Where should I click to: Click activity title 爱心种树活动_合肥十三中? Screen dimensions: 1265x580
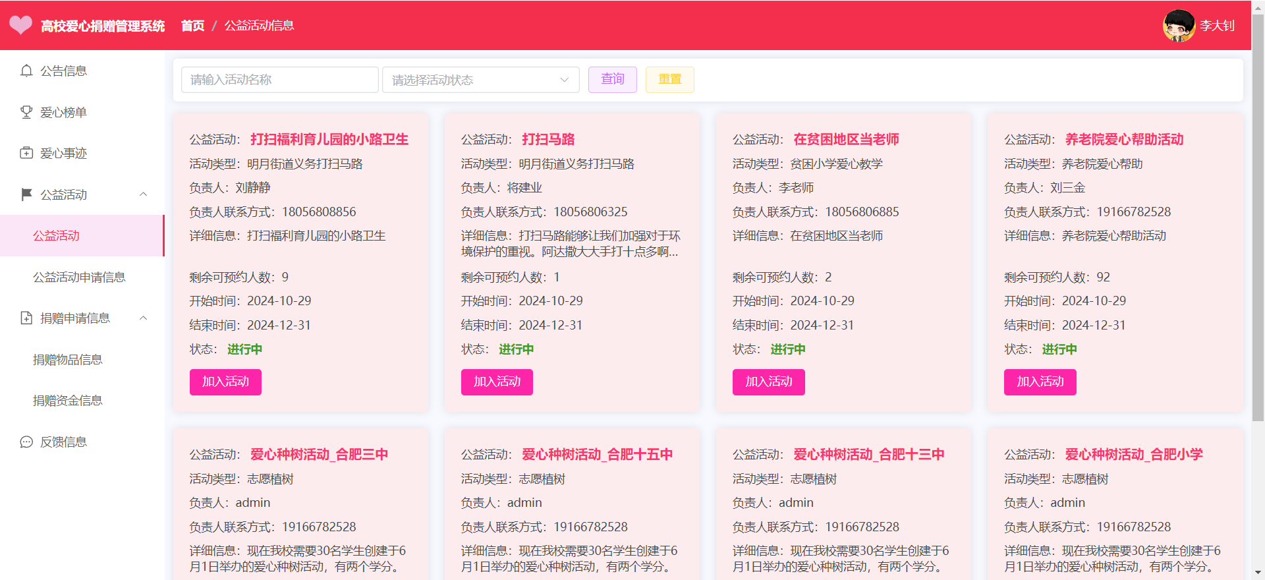(869, 454)
